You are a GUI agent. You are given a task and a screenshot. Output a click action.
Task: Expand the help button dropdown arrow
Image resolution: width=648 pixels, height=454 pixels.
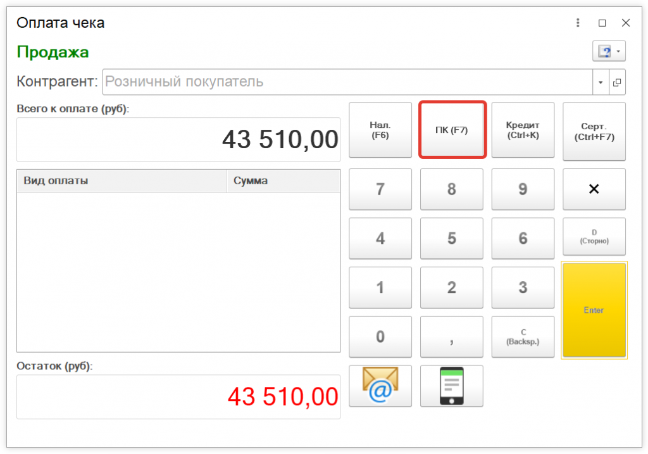click(618, 51)
